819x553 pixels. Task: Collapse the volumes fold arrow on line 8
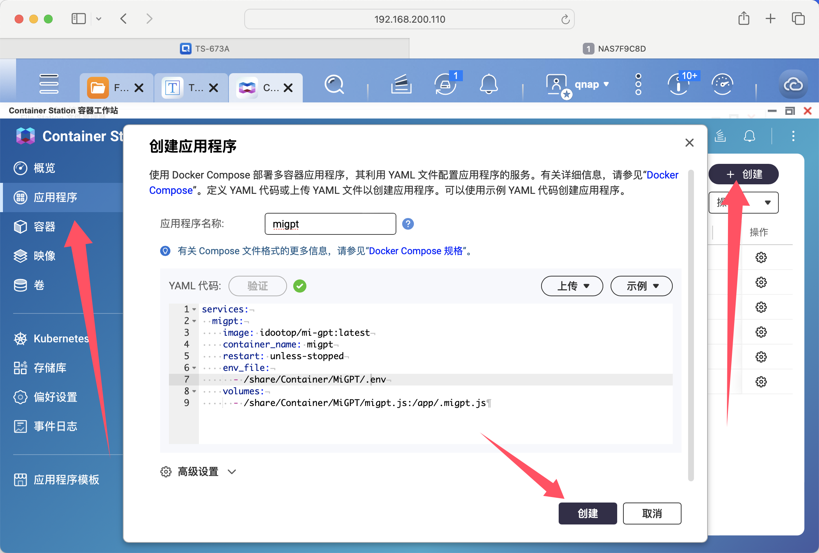coord(195,391)
